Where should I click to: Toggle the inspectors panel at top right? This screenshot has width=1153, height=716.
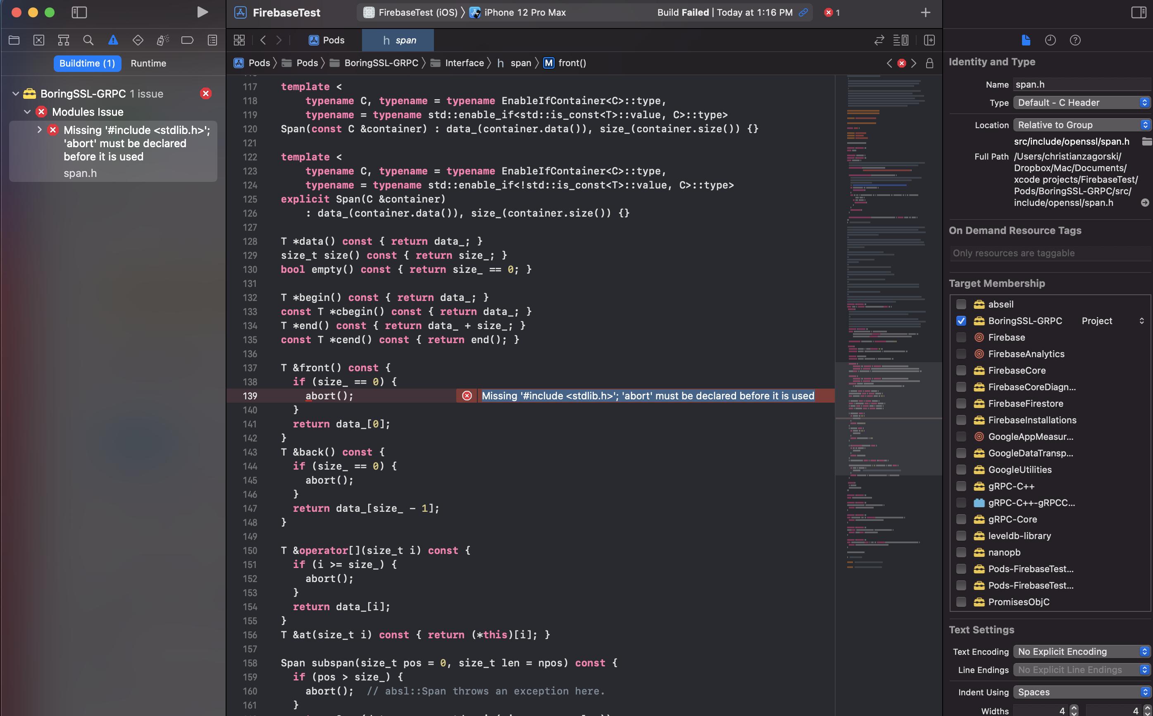(1138, 12)
